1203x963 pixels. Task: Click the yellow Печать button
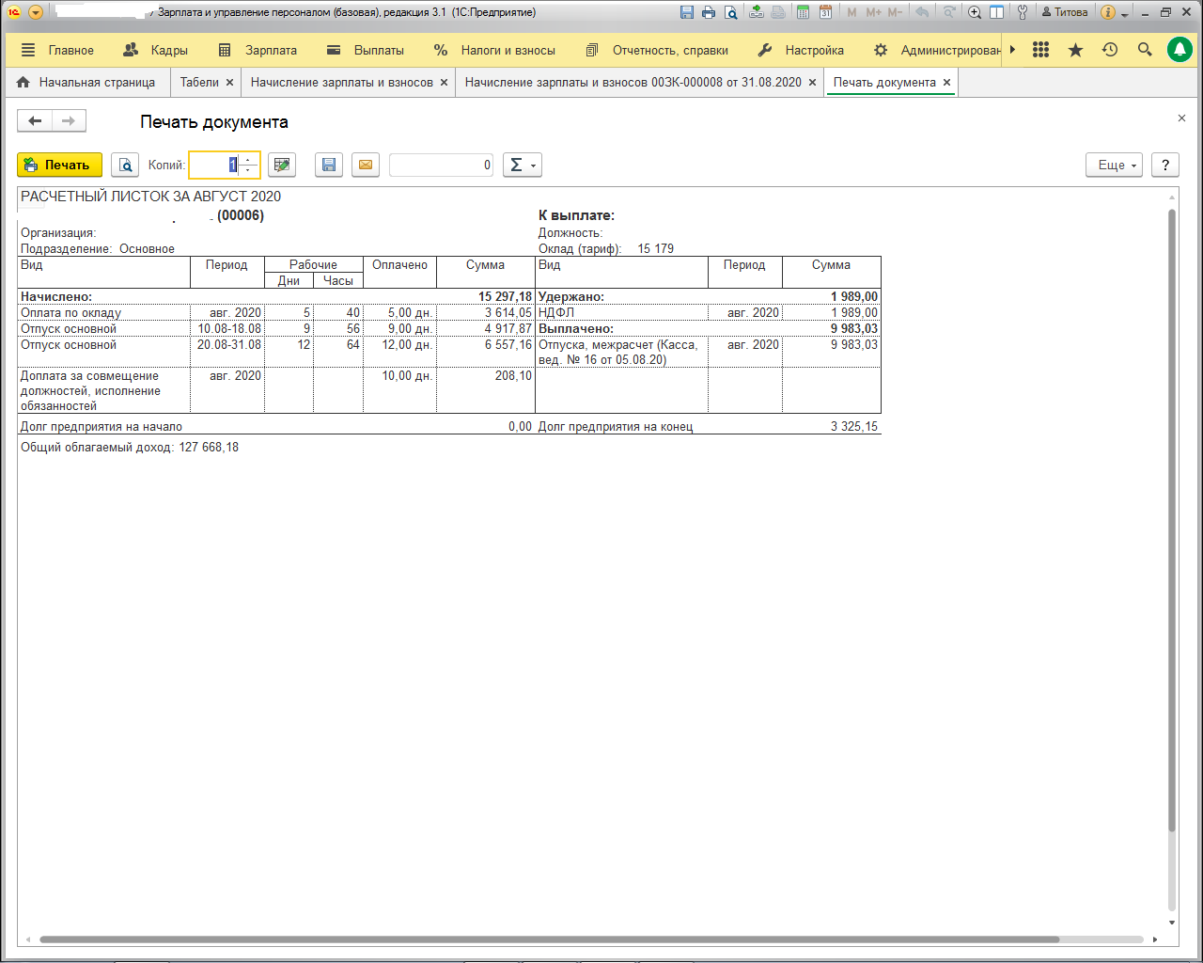59,166
